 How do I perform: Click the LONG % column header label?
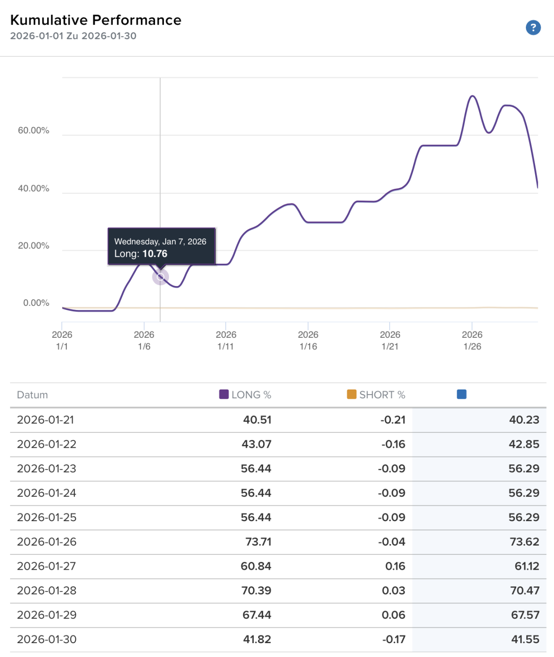click(251, 395)
